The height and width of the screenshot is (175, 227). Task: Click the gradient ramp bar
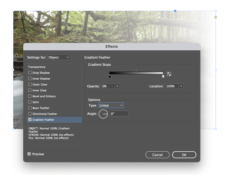pyautogui.click(x=136, y=73)
